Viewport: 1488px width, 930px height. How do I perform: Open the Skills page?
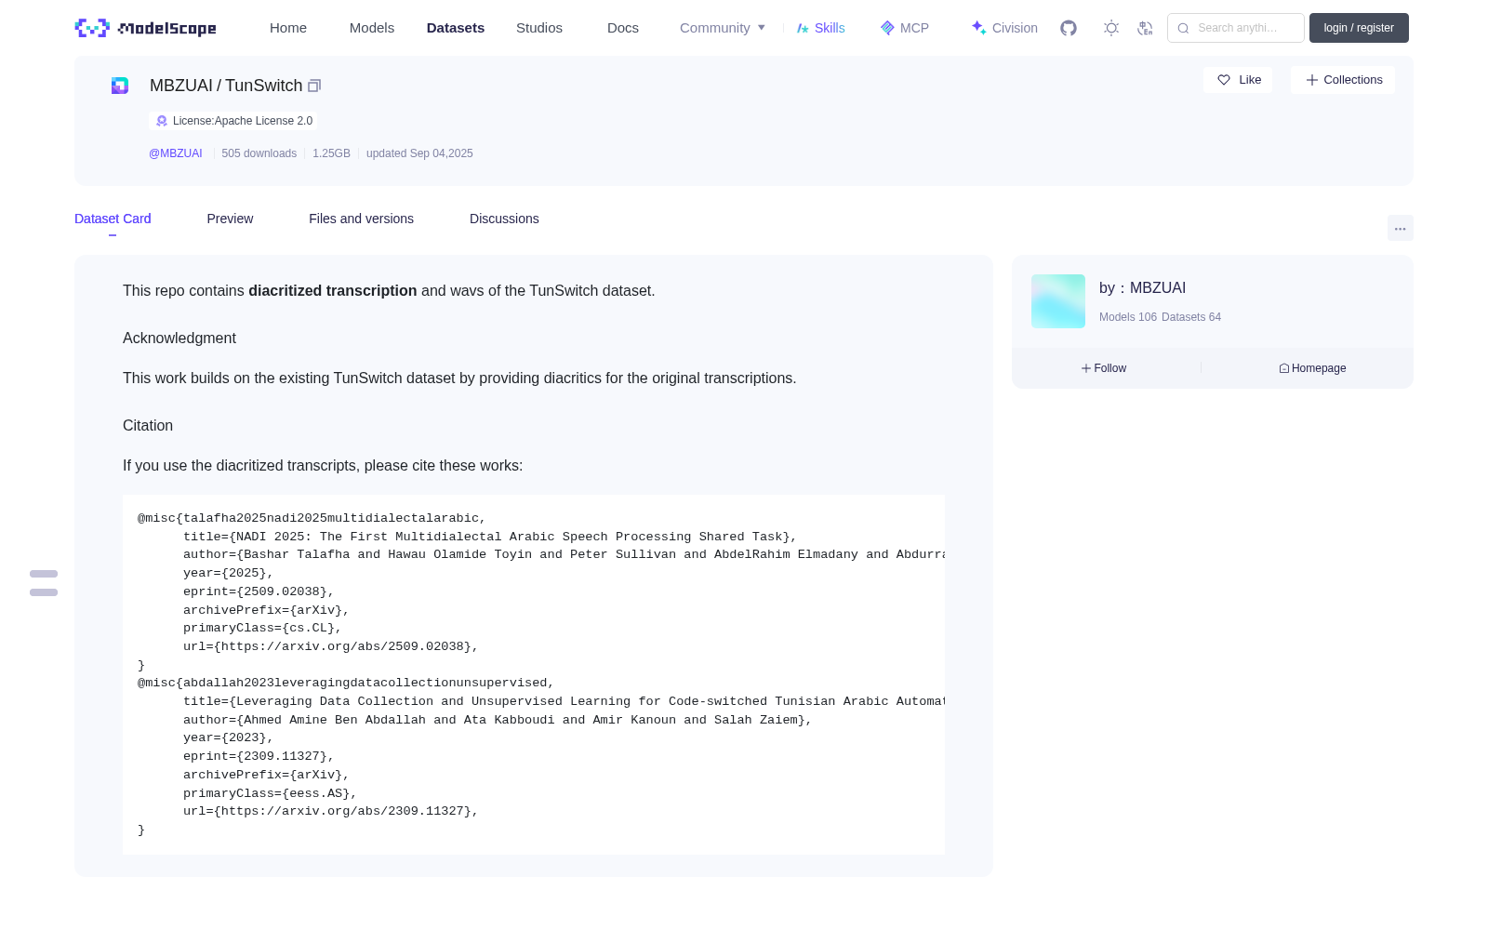coord(820,28)
